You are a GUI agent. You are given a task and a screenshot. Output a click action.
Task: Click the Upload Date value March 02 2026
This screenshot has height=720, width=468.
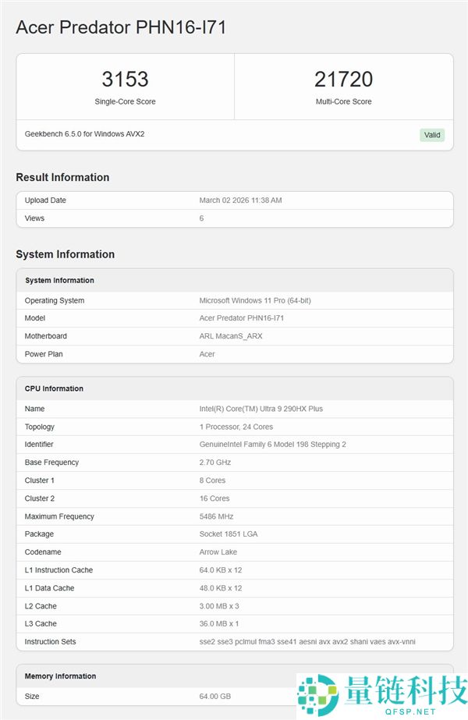tap(240, 200)
